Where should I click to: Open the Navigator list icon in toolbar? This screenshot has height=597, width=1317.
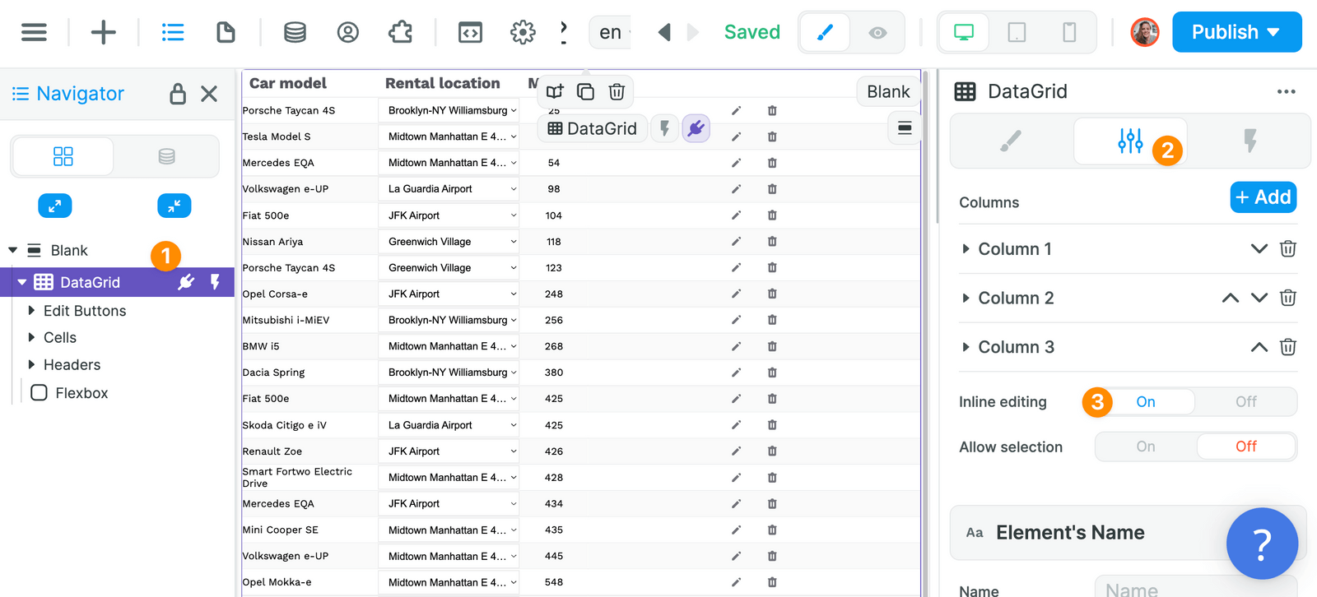click(x=173, y=32)
